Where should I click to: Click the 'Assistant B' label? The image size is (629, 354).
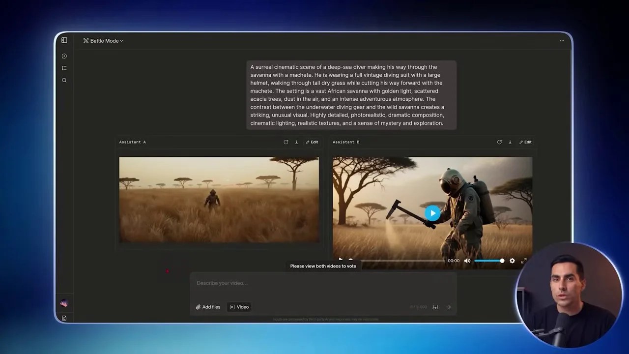pos(346,142)
